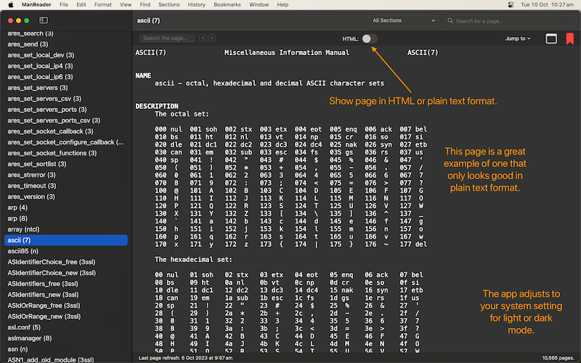Click the DESCRIPTION section heading

coord(157,106)
